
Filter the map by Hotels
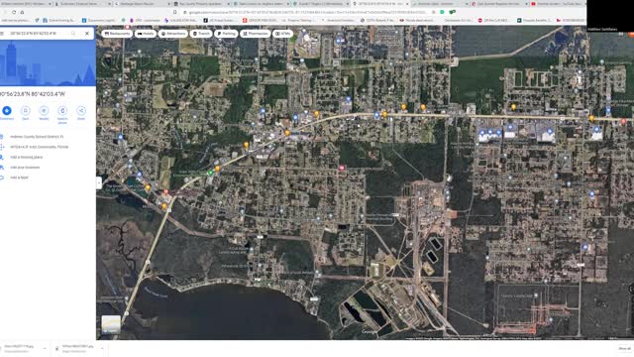tap(146, 34)
